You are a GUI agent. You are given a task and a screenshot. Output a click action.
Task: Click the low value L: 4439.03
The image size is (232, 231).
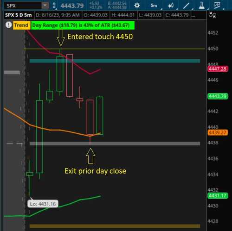[x=150, y=15]
